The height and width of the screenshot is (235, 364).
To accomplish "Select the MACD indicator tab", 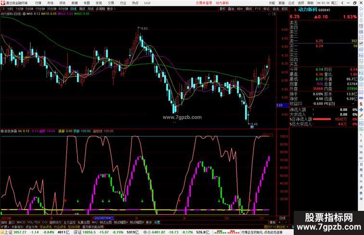I will point(21,222).
